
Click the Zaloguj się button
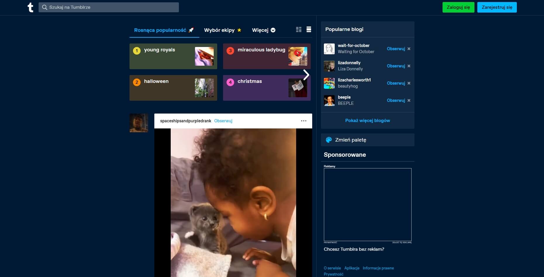pos(458,7)
